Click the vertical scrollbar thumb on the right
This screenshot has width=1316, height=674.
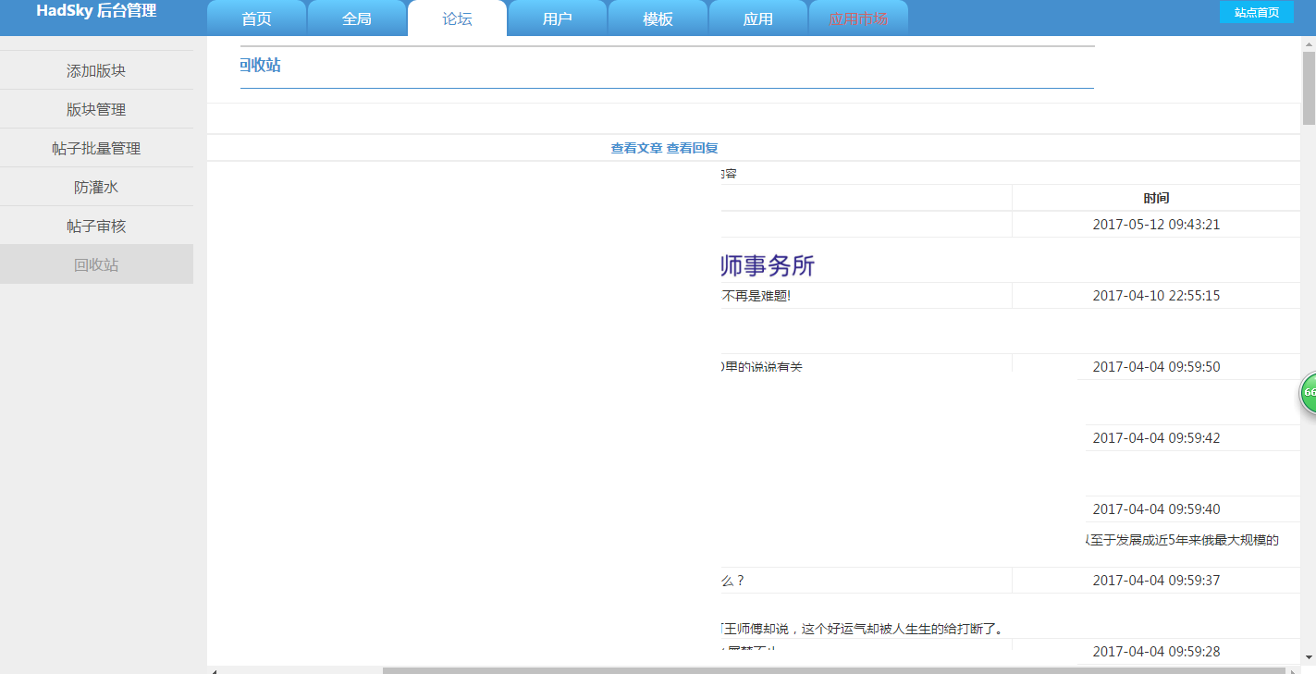point(1308,88)
